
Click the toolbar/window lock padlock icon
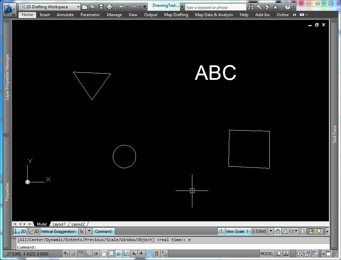[x=307, y=253]
